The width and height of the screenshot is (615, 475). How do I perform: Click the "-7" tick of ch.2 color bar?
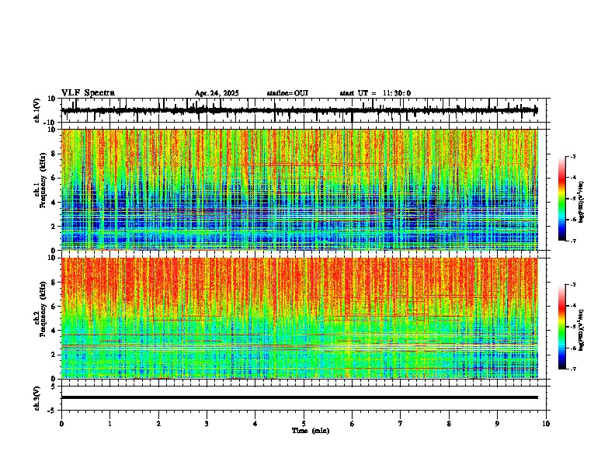coord(573,369)
